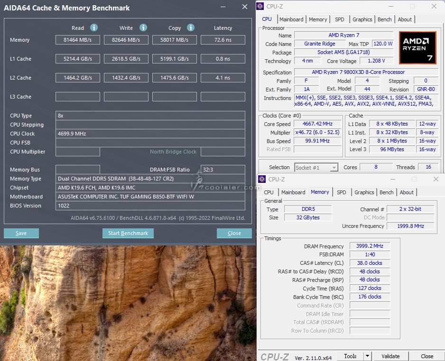Click the Copy info icon in AIDA64
The width and height of the screenshot is (445, 361).
191,27
